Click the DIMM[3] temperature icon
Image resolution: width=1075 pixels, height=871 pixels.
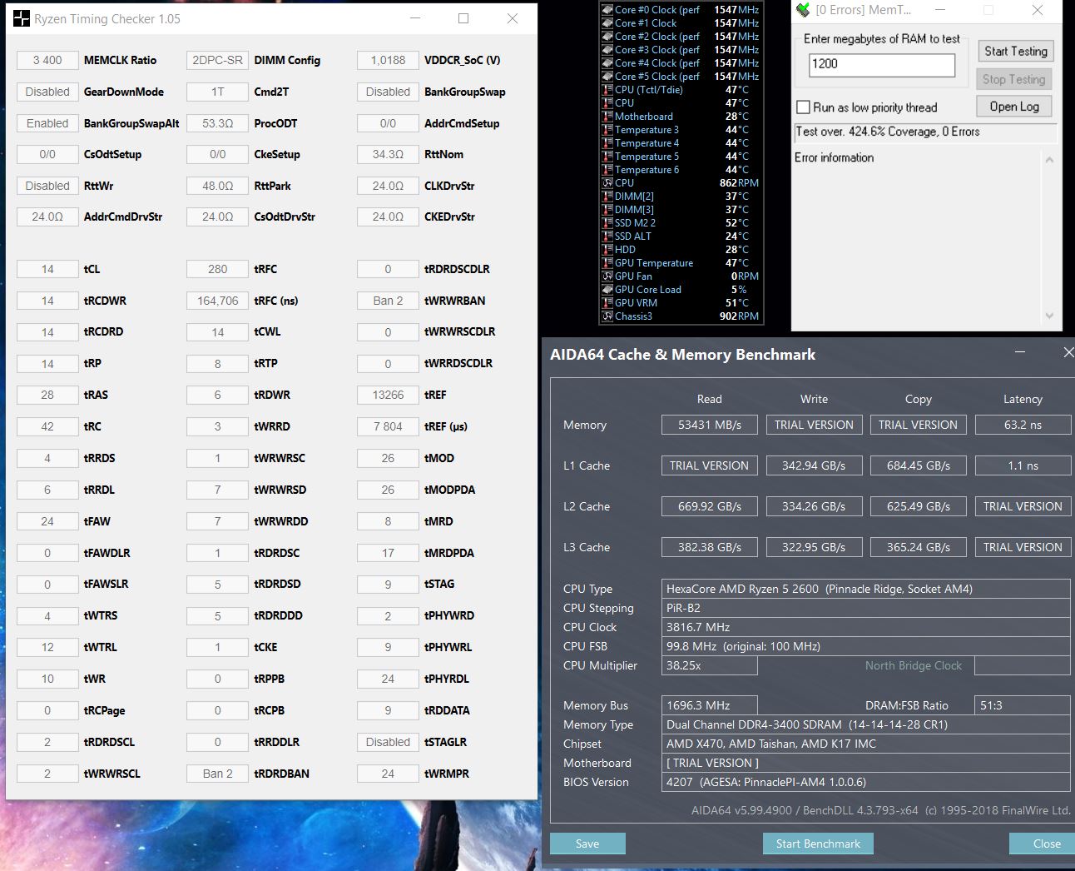[x=607, y=210]
